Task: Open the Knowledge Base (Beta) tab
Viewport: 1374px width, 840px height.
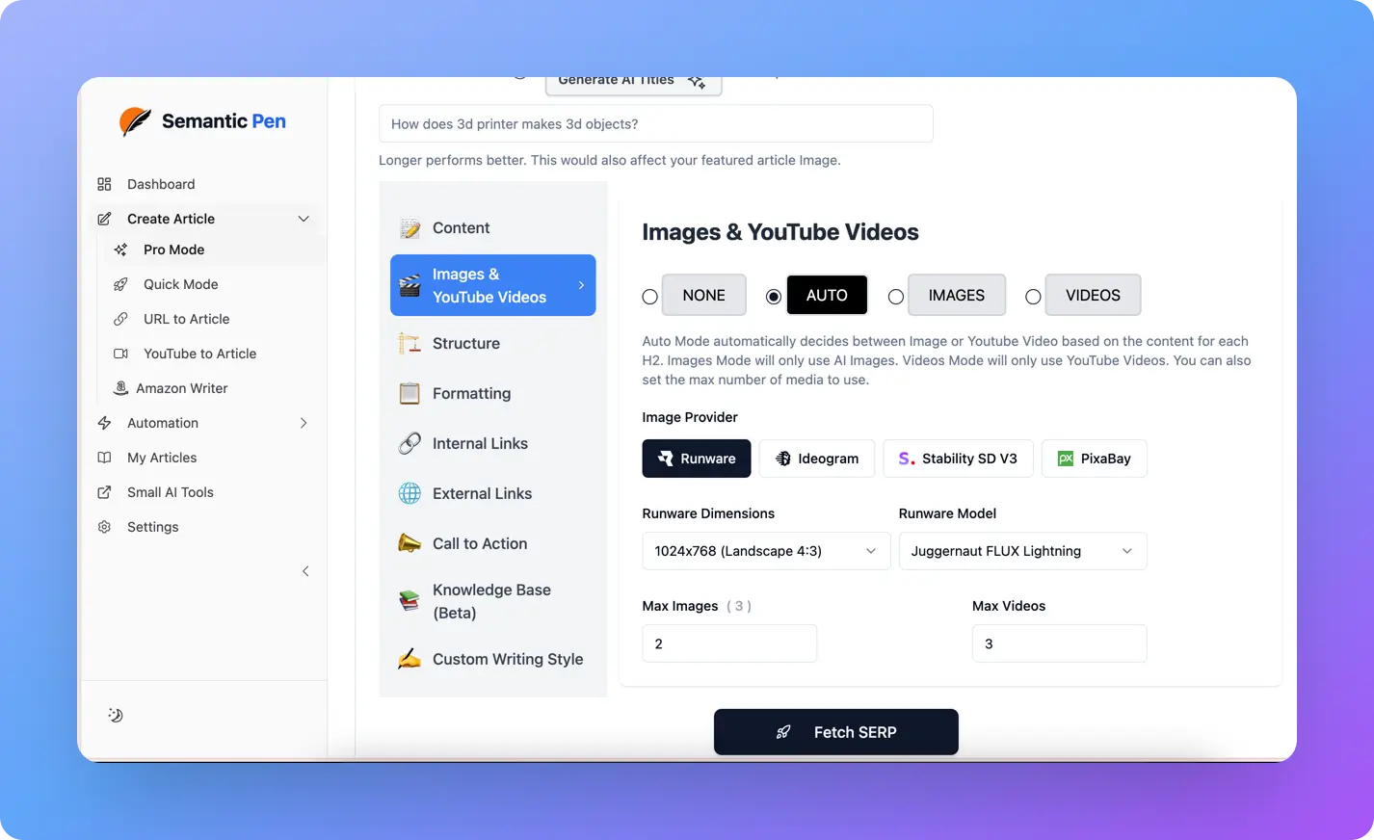Action: 493,602
